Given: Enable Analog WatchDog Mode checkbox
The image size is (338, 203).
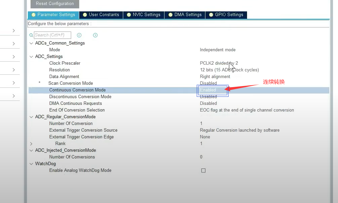Looking at the screenshot, I should (x=203, y=171).
